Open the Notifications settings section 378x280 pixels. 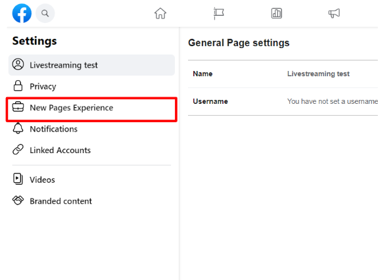pyautogui.click(x=91, y=129)
